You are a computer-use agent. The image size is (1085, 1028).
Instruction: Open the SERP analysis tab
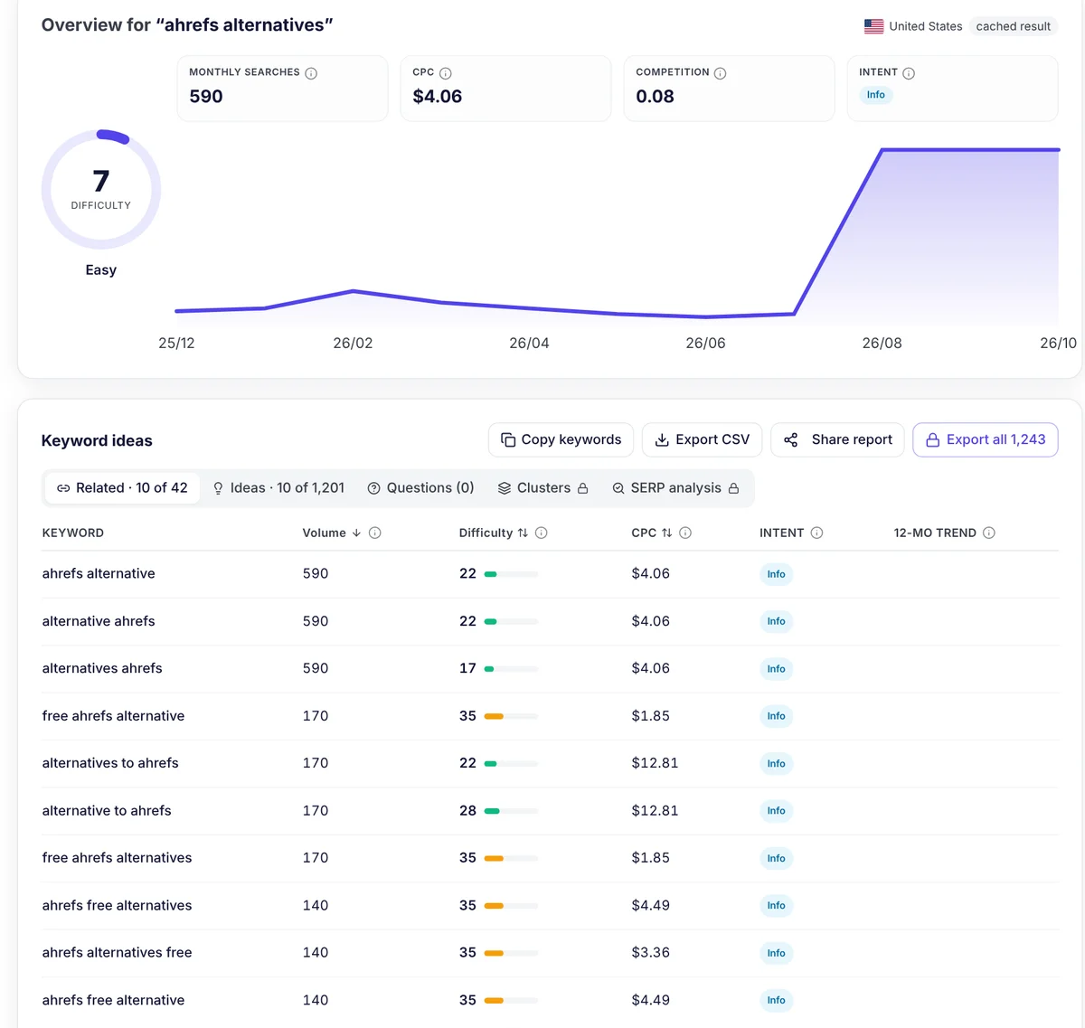676,488
